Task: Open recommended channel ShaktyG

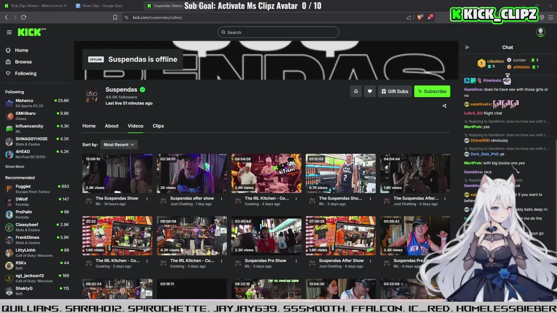Action: tap(37, 291)
